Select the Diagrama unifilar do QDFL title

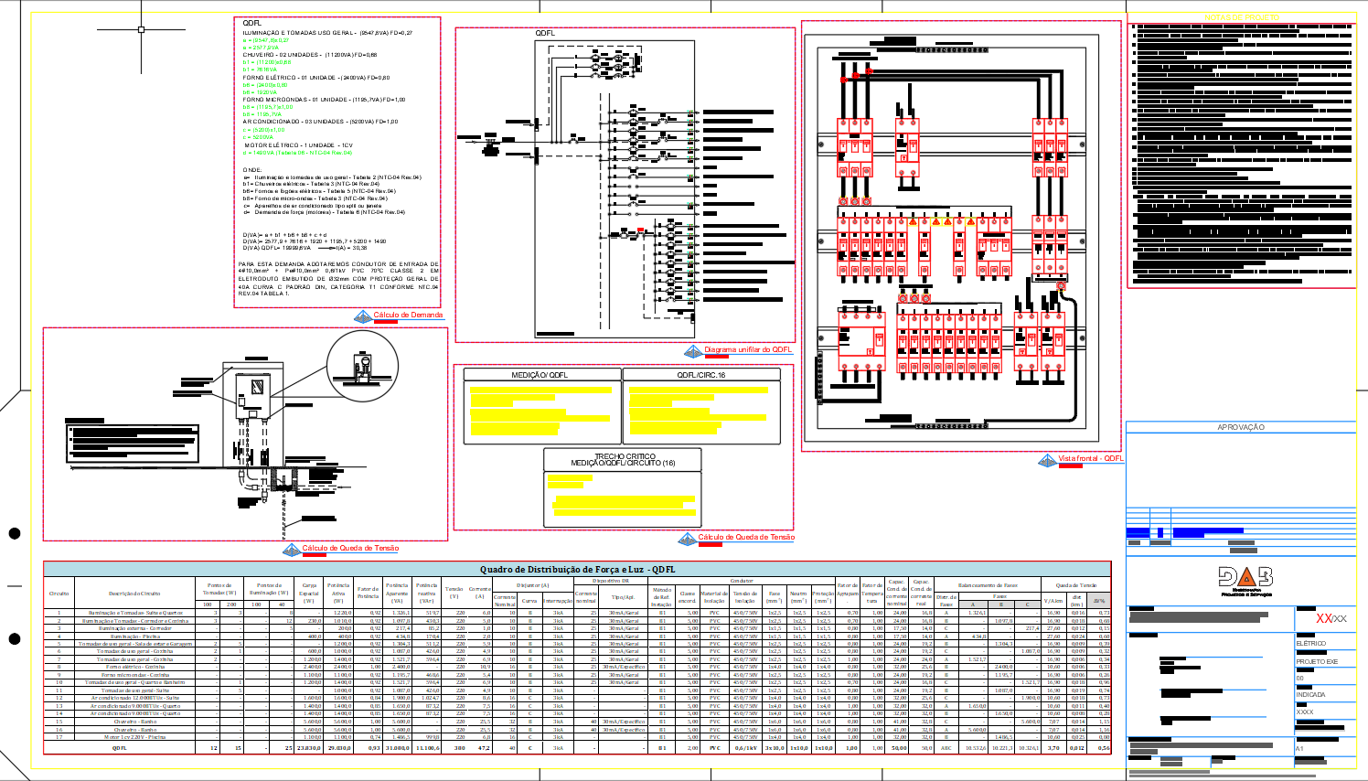pyautogui.click(x=748, y=349)
